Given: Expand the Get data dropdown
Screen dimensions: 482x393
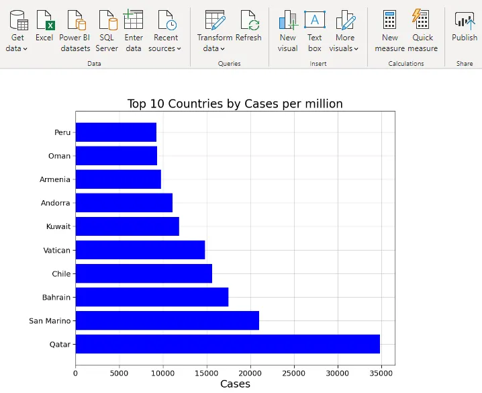Looking at the screenshot, I should click(x=17, y=48).
